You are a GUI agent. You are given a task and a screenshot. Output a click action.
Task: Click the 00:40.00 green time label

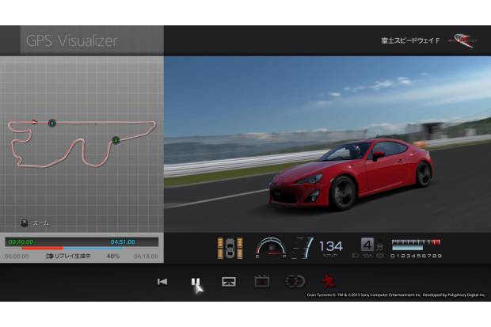21,242
